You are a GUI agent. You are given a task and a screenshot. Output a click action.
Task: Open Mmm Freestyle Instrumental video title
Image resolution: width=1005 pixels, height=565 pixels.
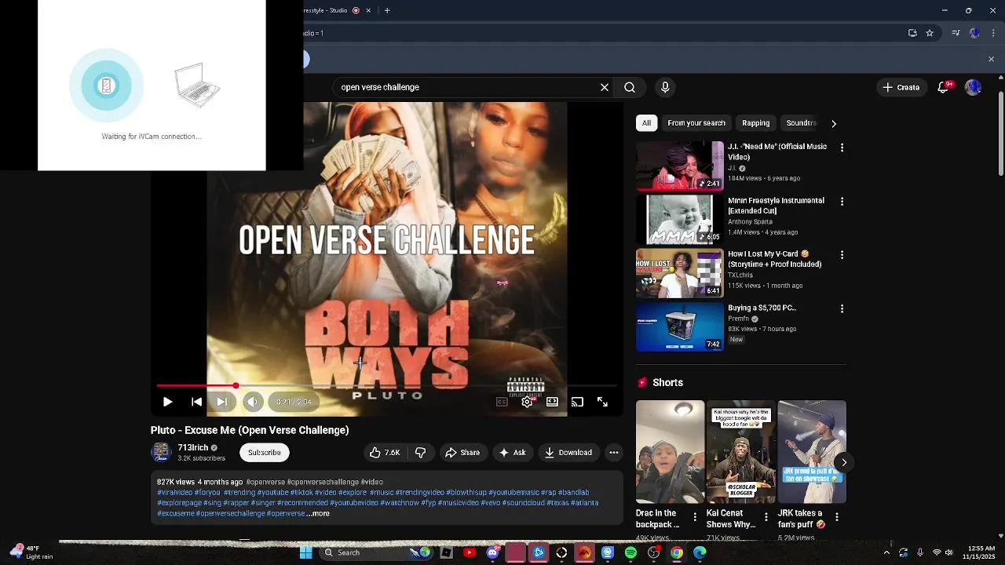(776, 206)
